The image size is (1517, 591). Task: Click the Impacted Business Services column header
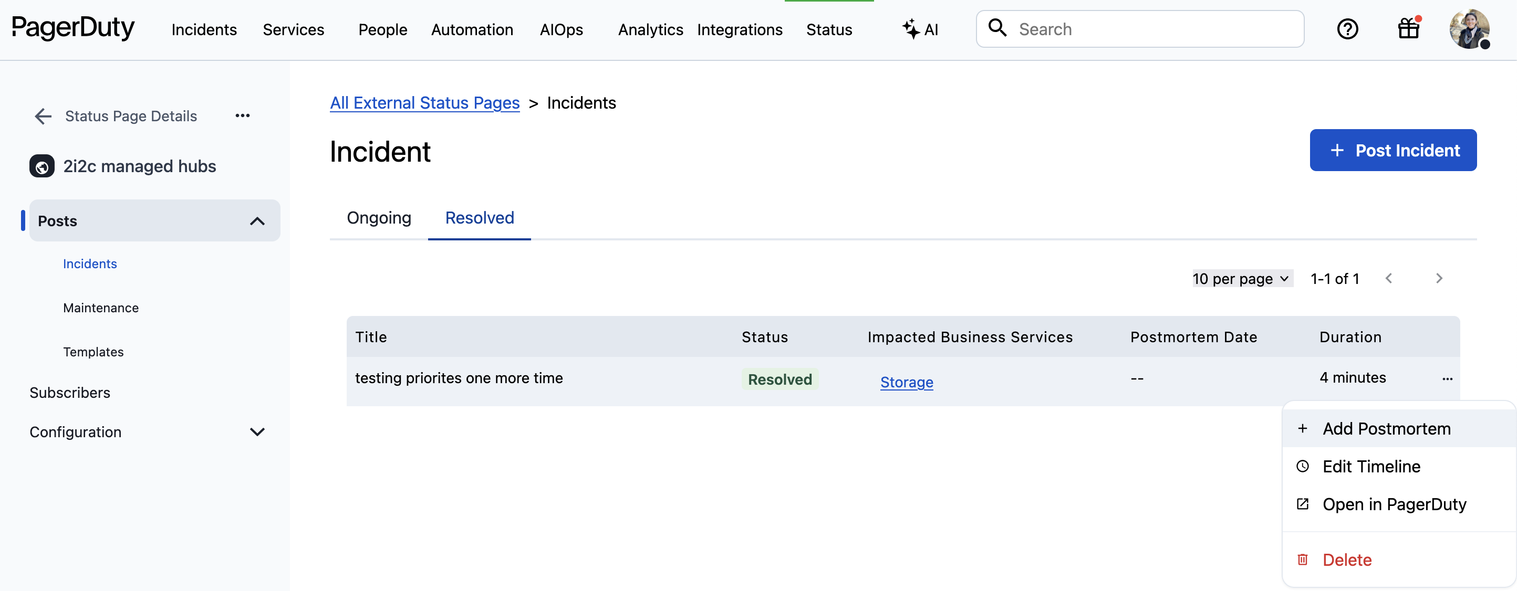coord(970,337)
